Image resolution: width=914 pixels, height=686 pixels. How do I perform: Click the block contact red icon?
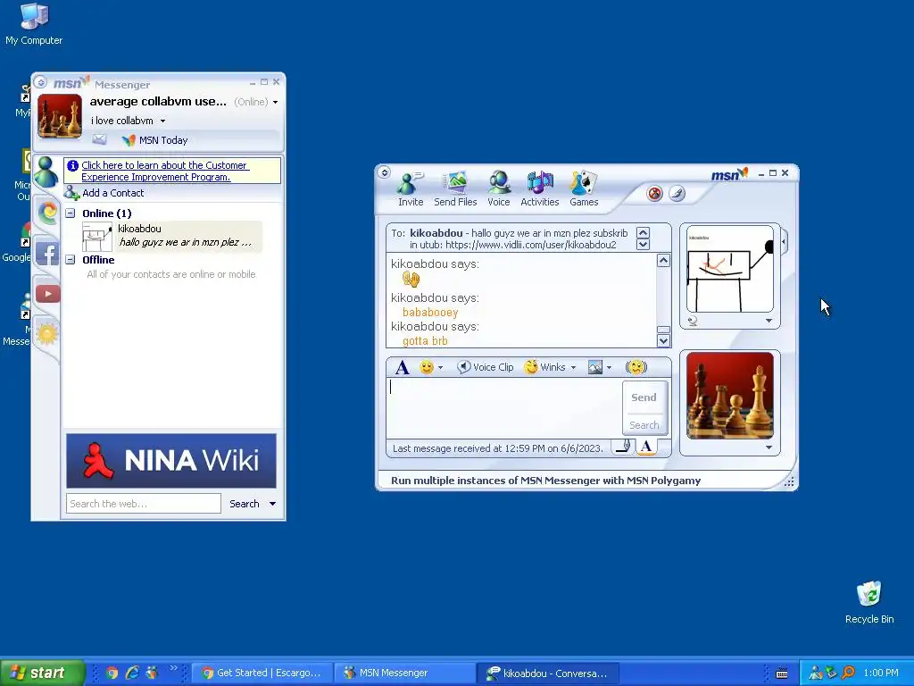point(654,194)
